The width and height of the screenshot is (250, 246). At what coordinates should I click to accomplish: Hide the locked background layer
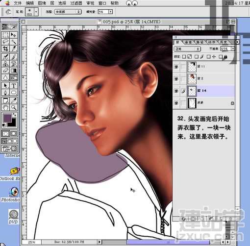tap(176, 103)
